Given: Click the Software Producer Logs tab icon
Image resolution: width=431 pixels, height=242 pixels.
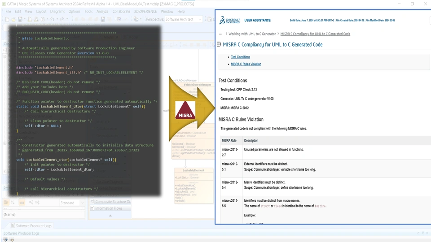Looking at the screenshot, I should point(13,225).
